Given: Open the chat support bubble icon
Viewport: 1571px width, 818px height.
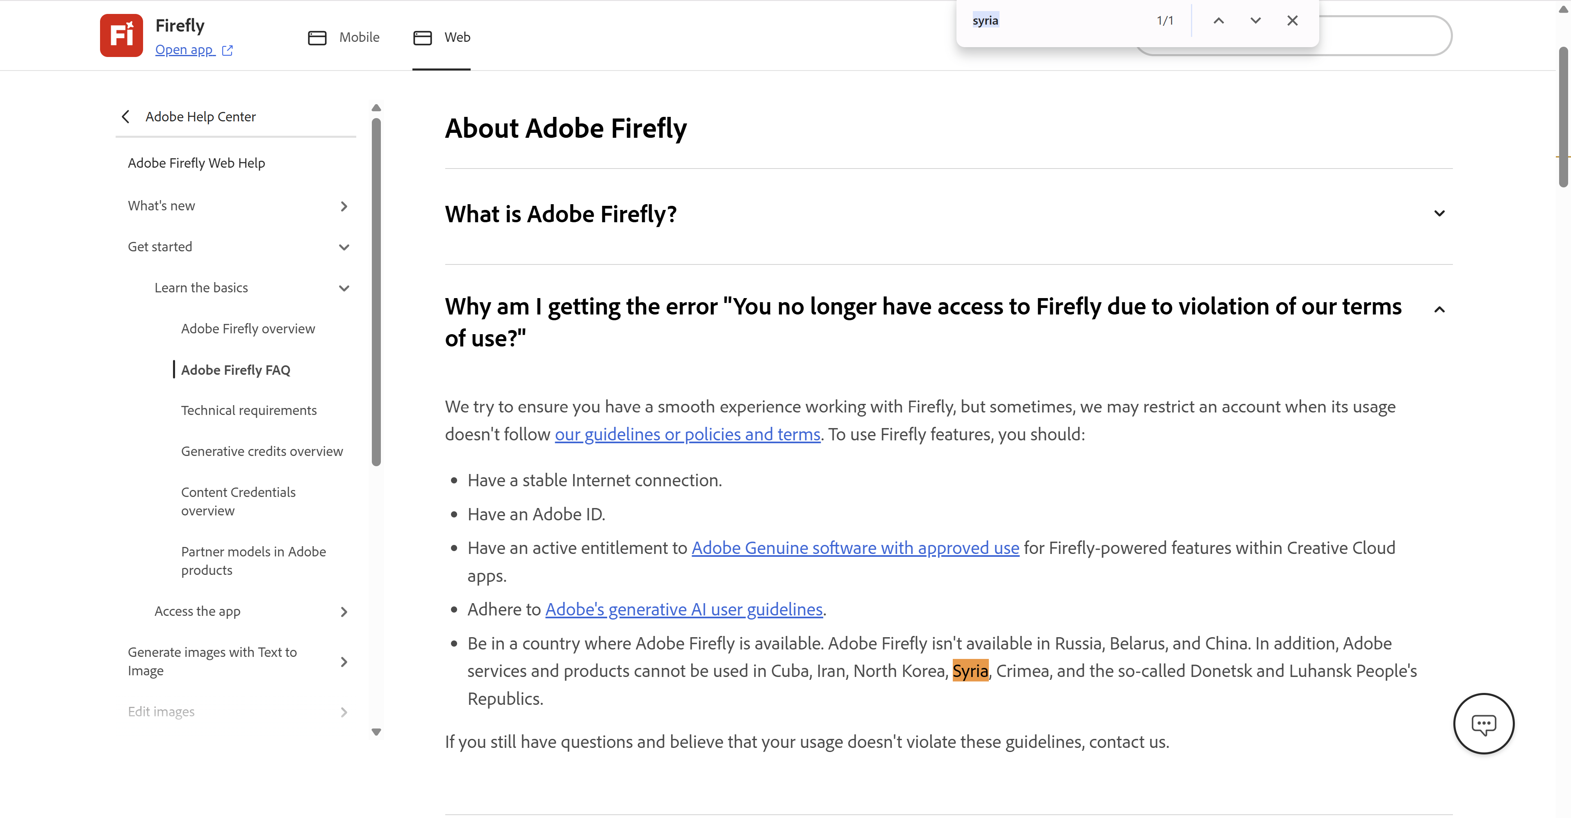Looking at the screenshot, I should [1483, 723].
